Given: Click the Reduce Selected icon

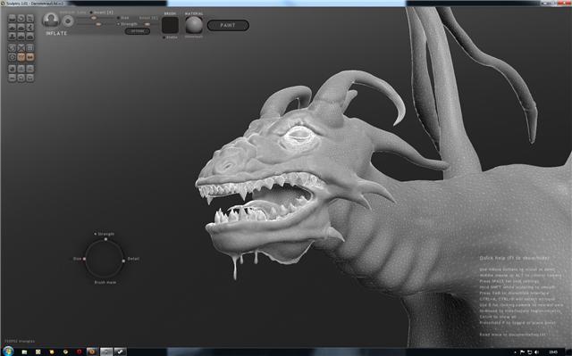Looking at the screenshot, I should [x=21, y=48].
